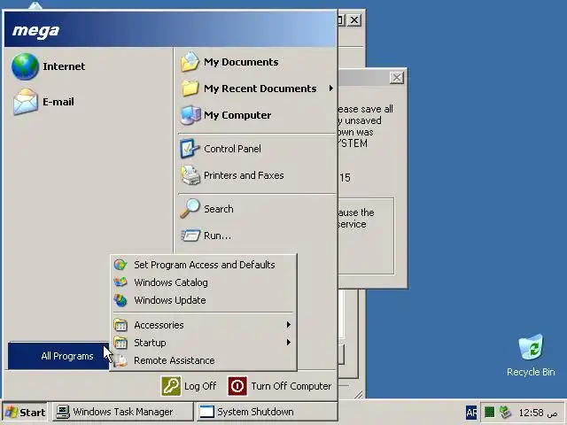Screen dimensions: 567x425
Task: Click the Run icon
Action: pyautogui.click(x=190, y=236)
